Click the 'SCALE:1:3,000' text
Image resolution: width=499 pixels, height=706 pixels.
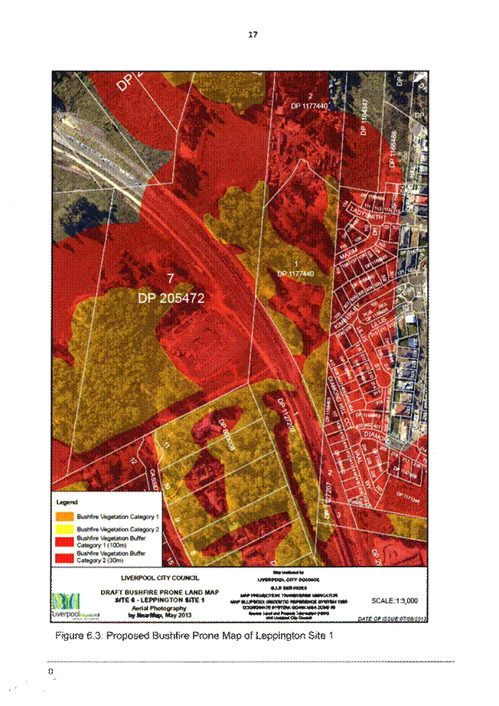(x=394, y=600)
